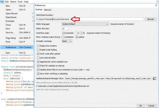Open the Help menu

click(x=26, y=2)
